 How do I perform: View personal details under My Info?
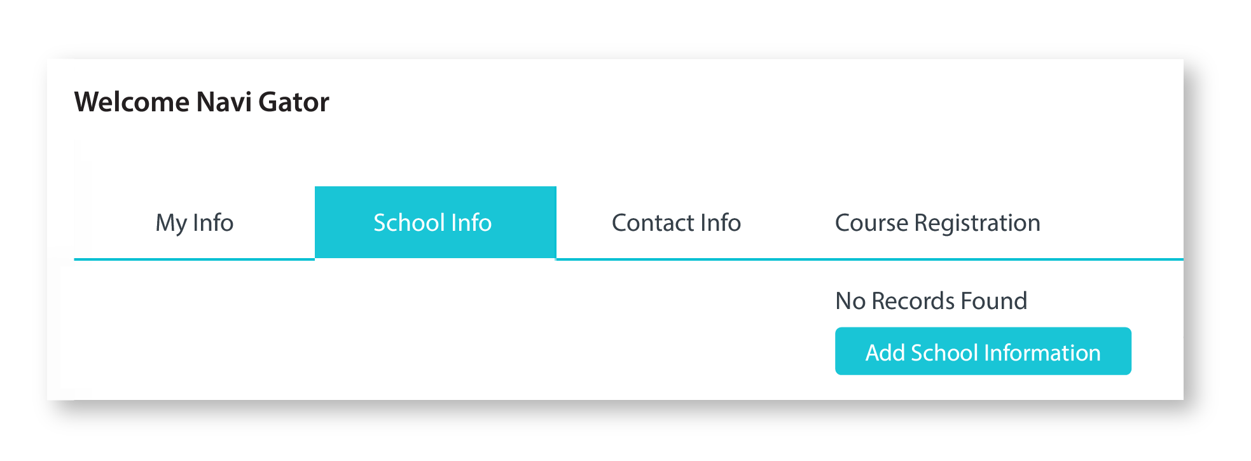point(195,223)
